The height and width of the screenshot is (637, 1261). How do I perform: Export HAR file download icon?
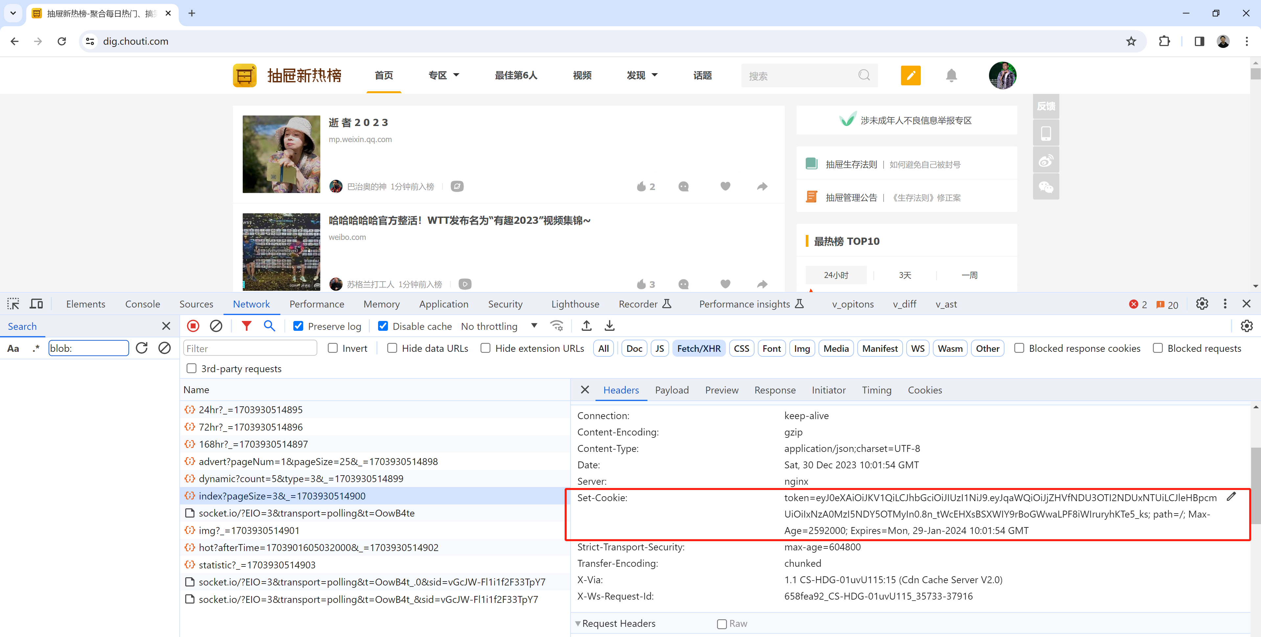point(609,326)
